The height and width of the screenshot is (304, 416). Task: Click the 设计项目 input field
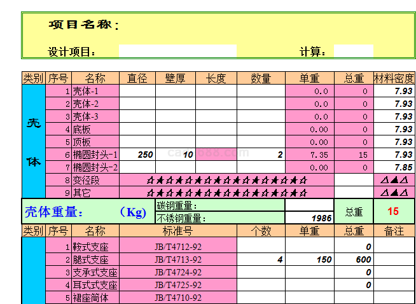click(x=177, y=52)
